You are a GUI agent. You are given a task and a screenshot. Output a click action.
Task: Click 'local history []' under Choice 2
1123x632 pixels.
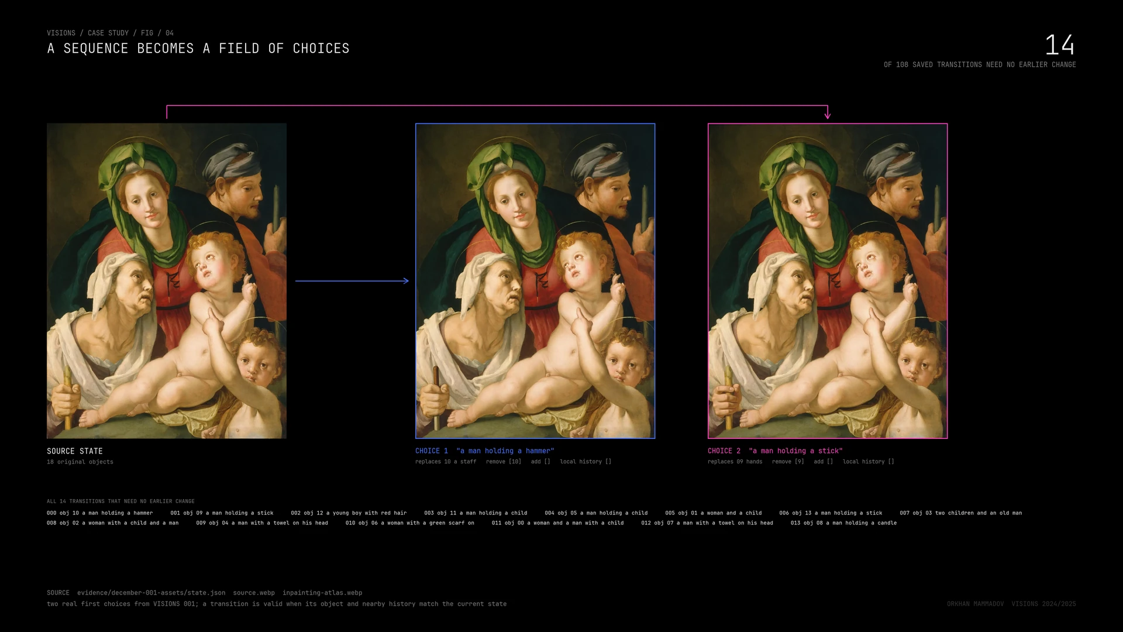tap(869, 462)
